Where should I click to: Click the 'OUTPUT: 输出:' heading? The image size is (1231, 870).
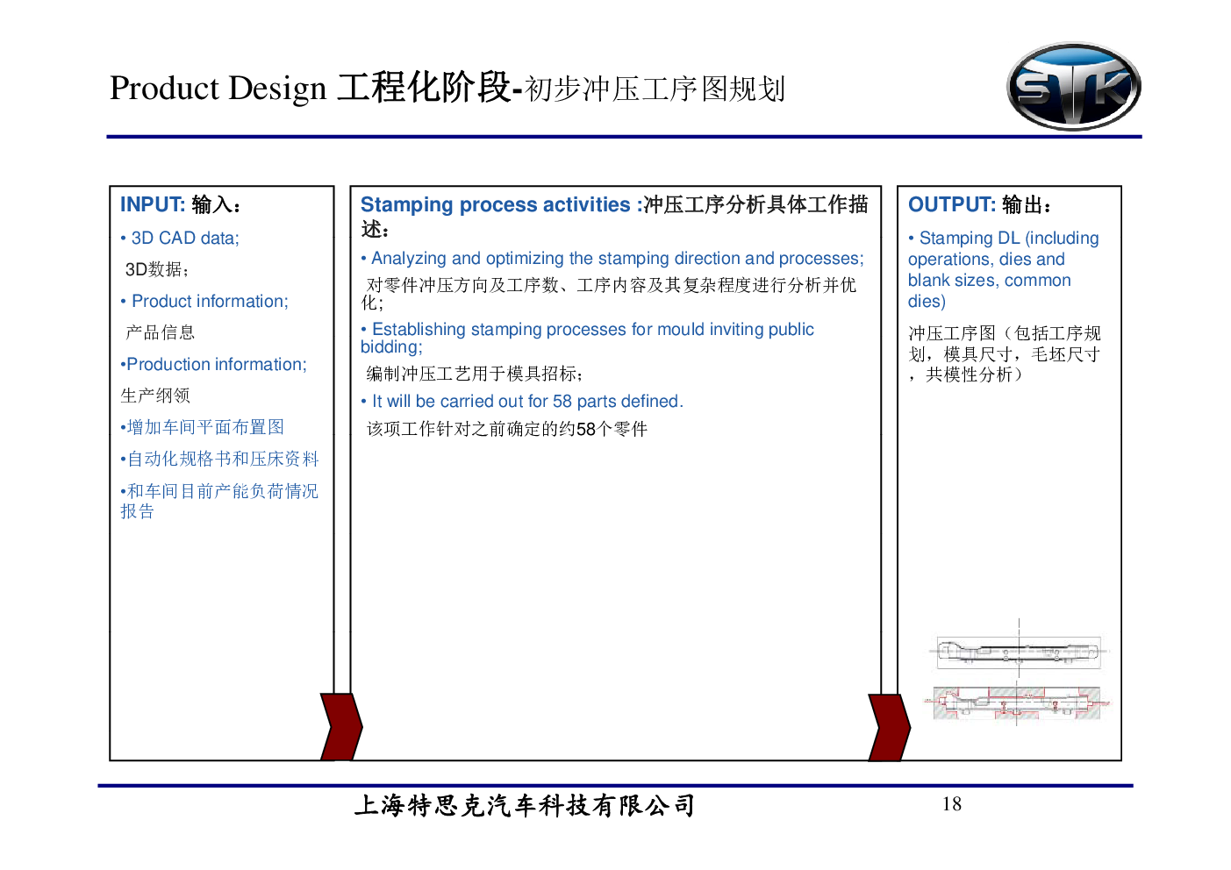(980, 204)
